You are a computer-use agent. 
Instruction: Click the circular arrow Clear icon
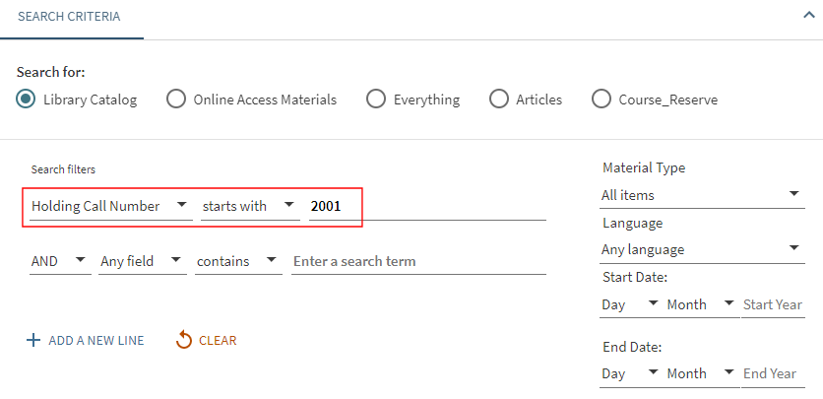point(183,341)
